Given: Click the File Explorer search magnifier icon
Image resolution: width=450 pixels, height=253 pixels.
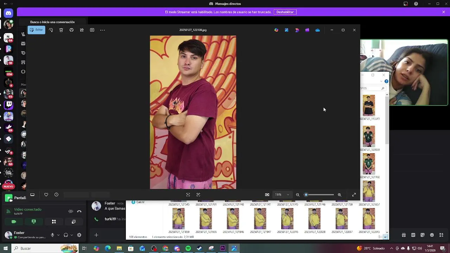Looking at the screenshot, I should [383, 89].
